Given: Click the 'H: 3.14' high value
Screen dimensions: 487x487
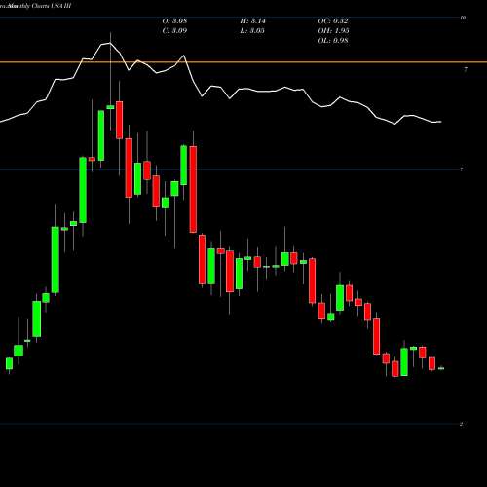Looking at the screenshot, I should pos(252,21).
